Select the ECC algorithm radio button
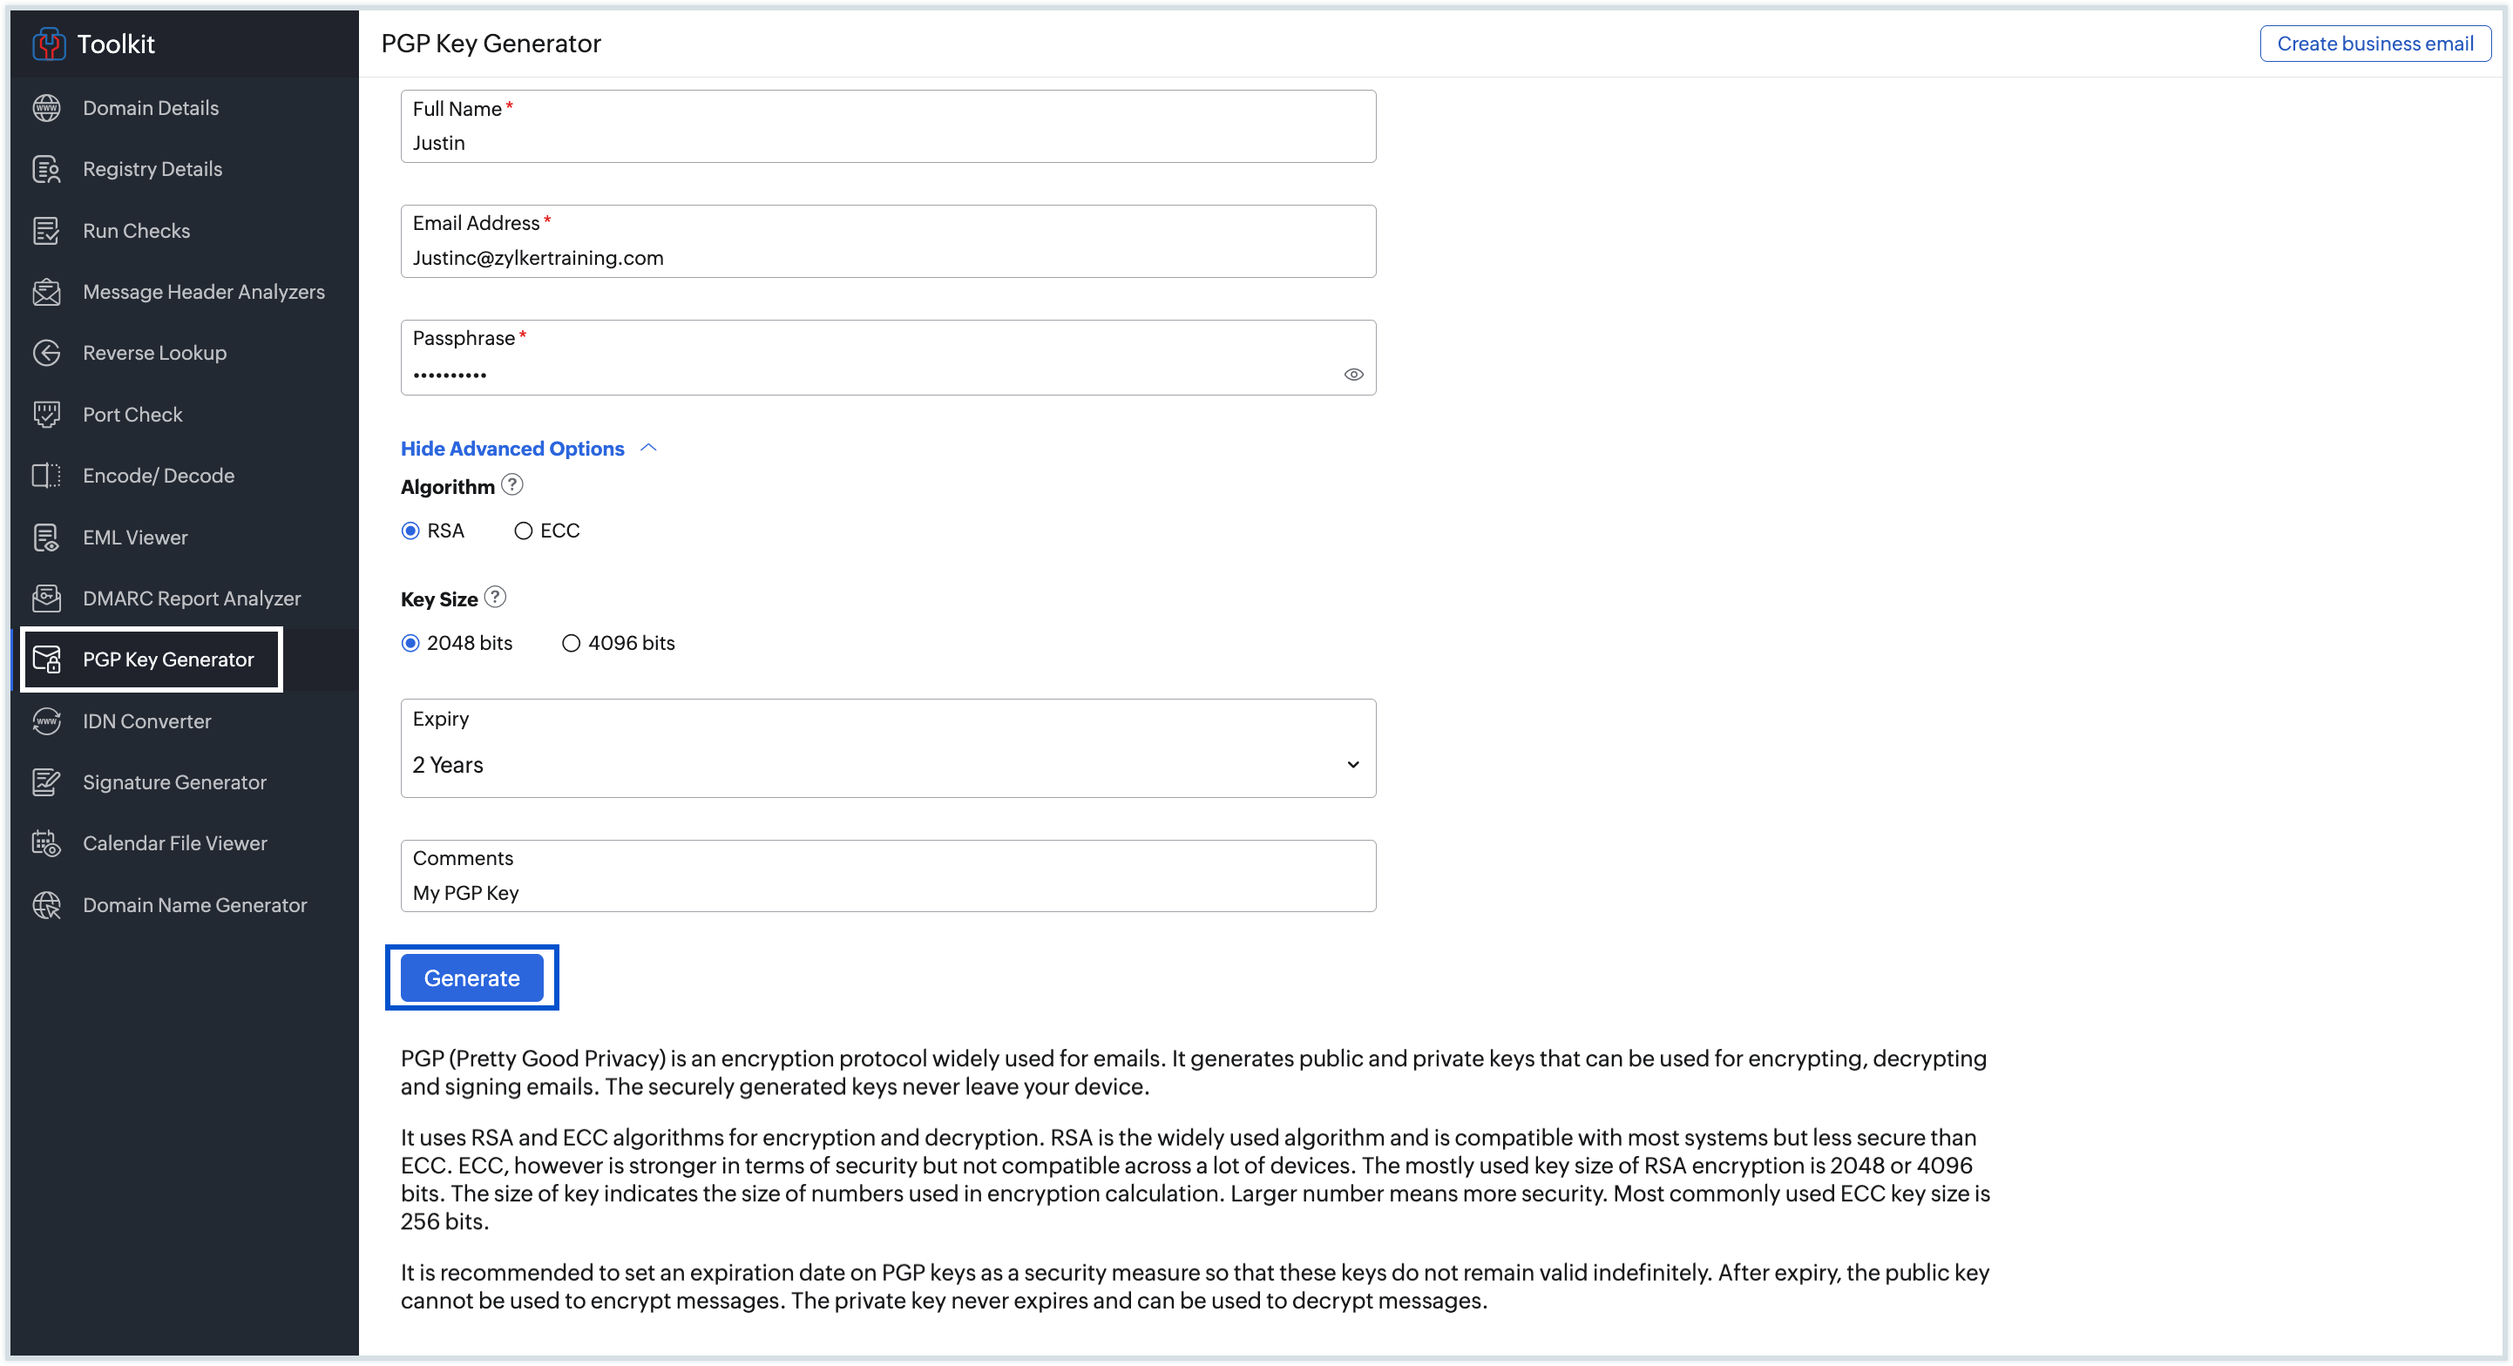The width and height of the screenshot is (2513, 1366). click(x=524, y=531)
